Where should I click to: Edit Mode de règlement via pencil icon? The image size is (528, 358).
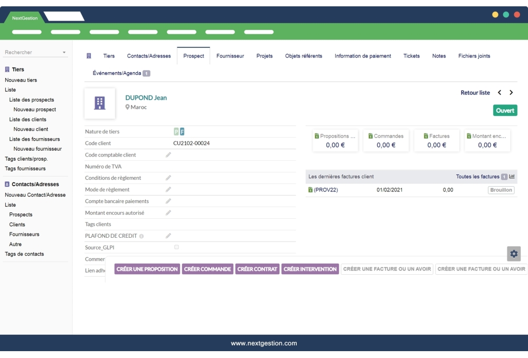pyautogui.click(x=168, y=190)
